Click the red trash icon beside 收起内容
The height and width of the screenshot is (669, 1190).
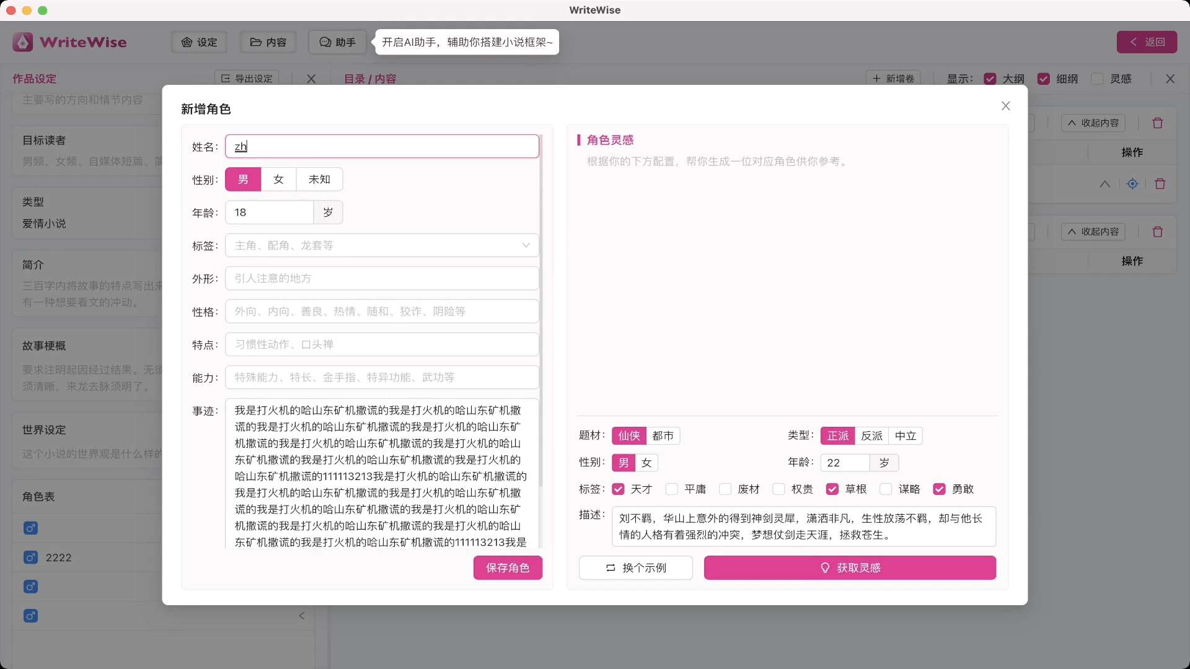[1157, 123]
